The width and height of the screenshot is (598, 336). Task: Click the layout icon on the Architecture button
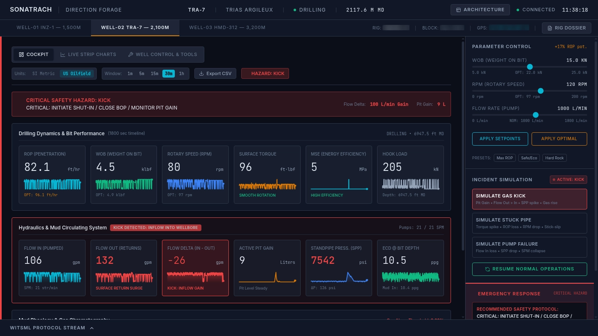click(x=458, y=10)
